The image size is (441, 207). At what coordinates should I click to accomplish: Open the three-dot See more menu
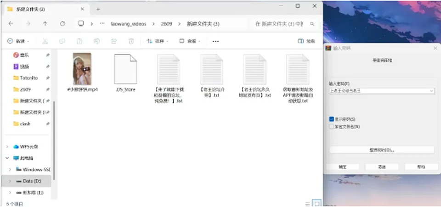pos(215,41)
